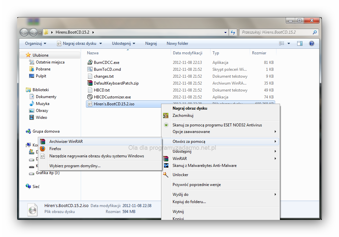Choose Wybierz program domyślny option
339x237 pixels.
point(100,166)
